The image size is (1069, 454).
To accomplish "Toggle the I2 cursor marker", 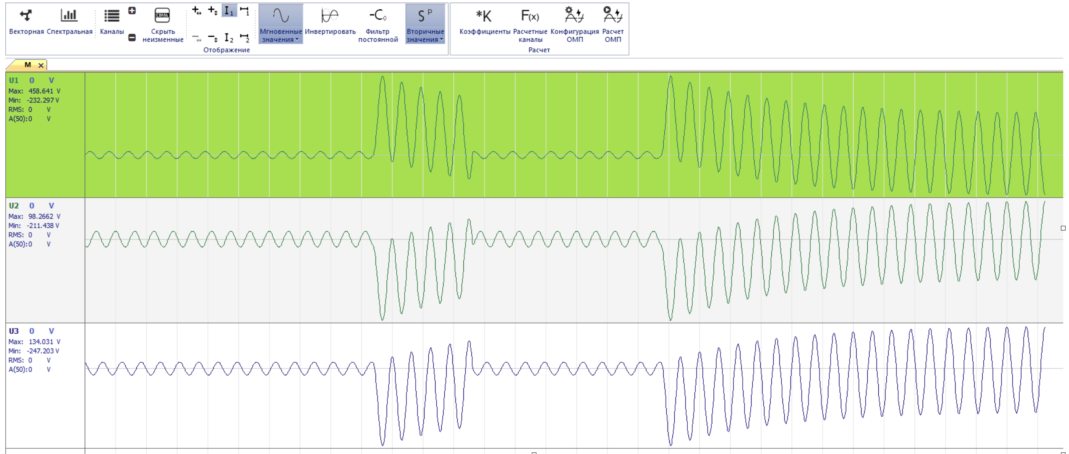I will (228, 38).
